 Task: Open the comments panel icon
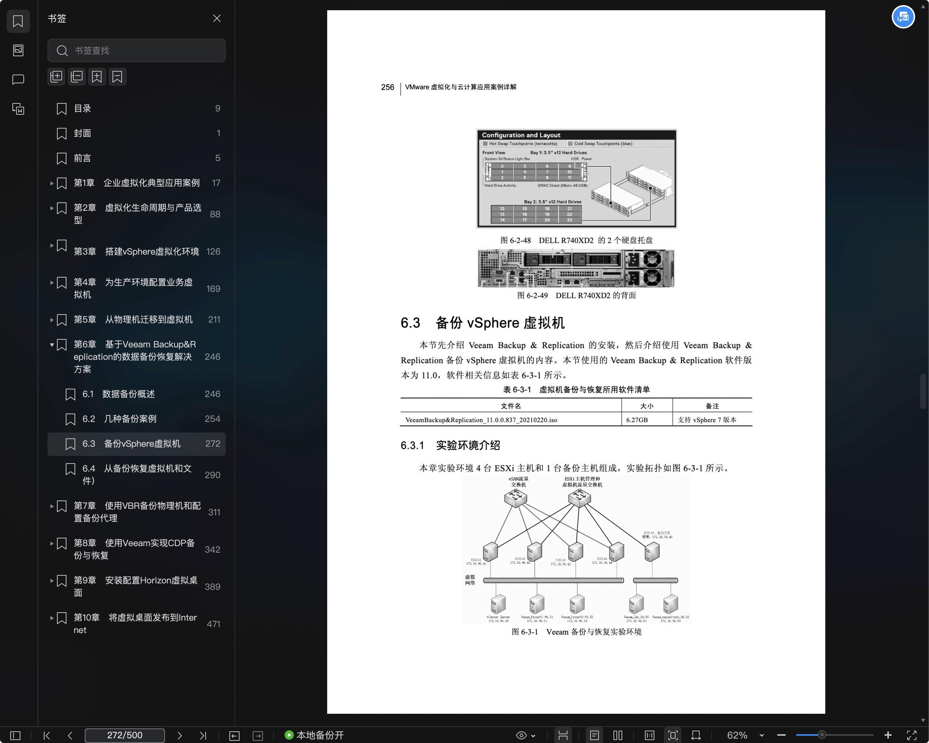(x=18, y=79)
